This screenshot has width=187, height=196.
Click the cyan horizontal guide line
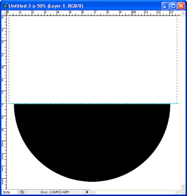(x=93, y=103)
